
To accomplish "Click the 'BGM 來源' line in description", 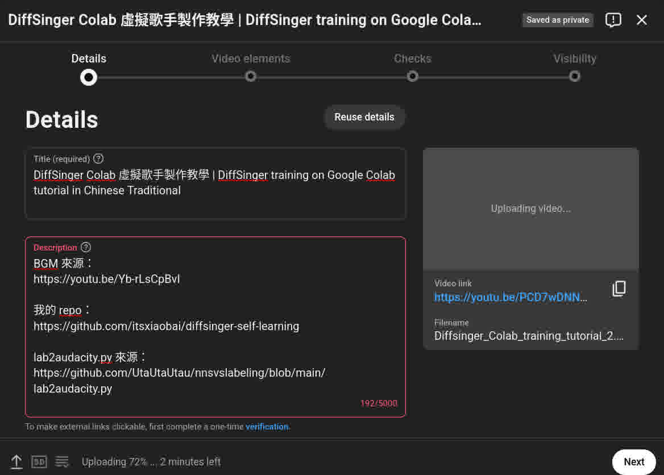I will click(63, 263).
